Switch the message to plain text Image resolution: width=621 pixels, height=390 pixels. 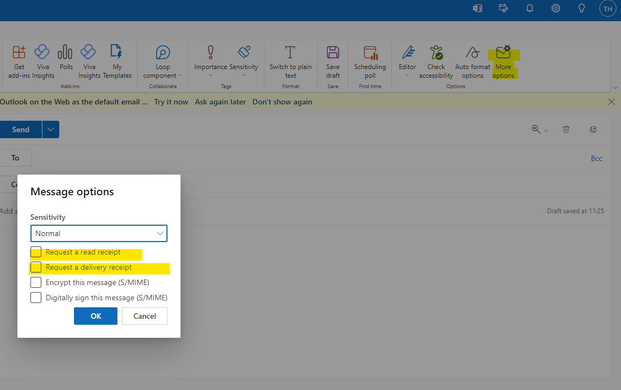coord(290,60)
